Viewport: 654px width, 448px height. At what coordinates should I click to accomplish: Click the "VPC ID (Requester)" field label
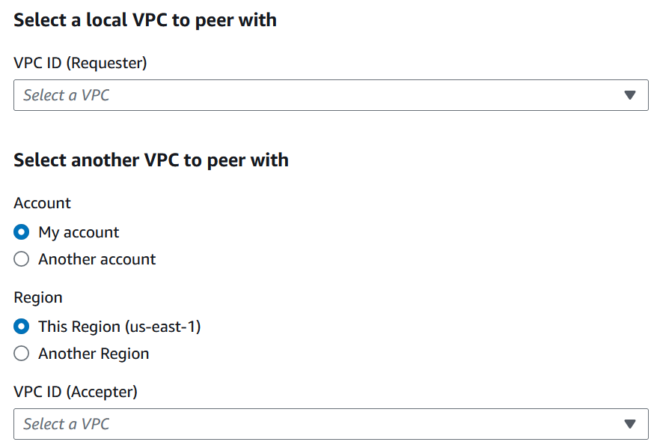tap(80, 63)
